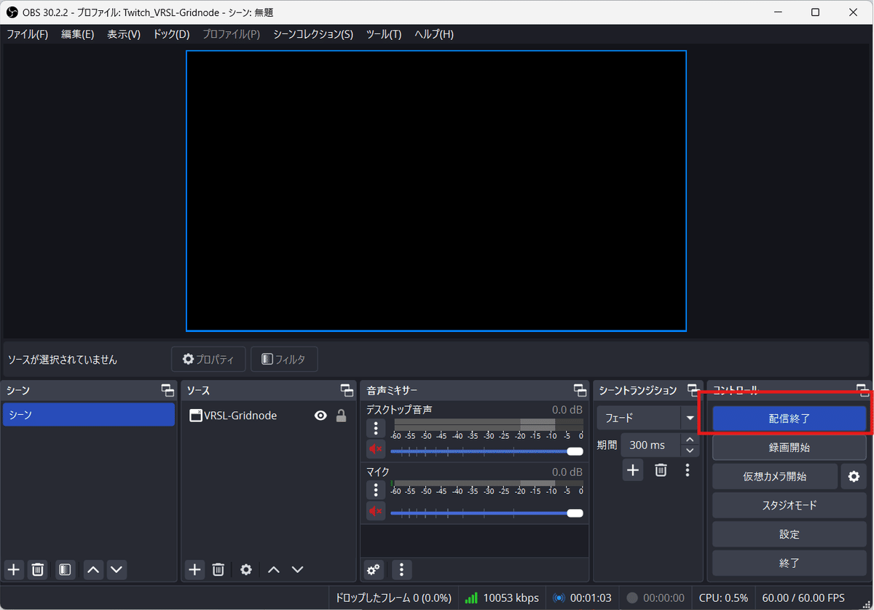Enable スタジオモード button
Viewport: 874px width, 610px height.
coord(790,505)
